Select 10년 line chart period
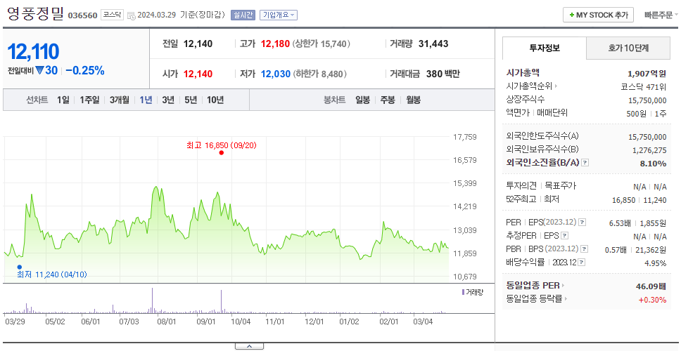Image resolution: width=681 pixels, height=351 pixels. click(x=215, y=100)
